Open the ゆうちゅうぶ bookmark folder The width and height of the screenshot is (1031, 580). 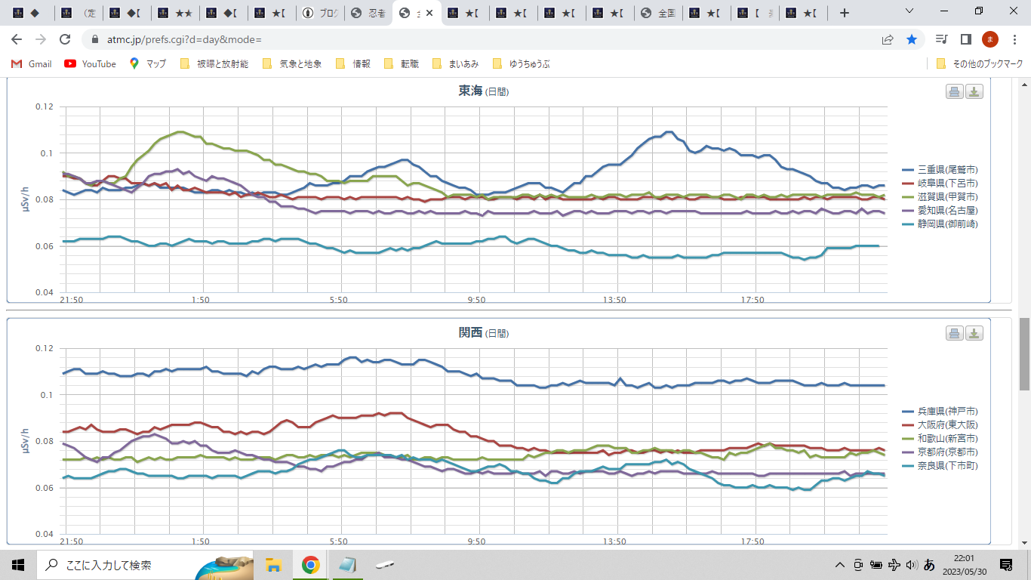pyautogui.click(x=522, y=64)
